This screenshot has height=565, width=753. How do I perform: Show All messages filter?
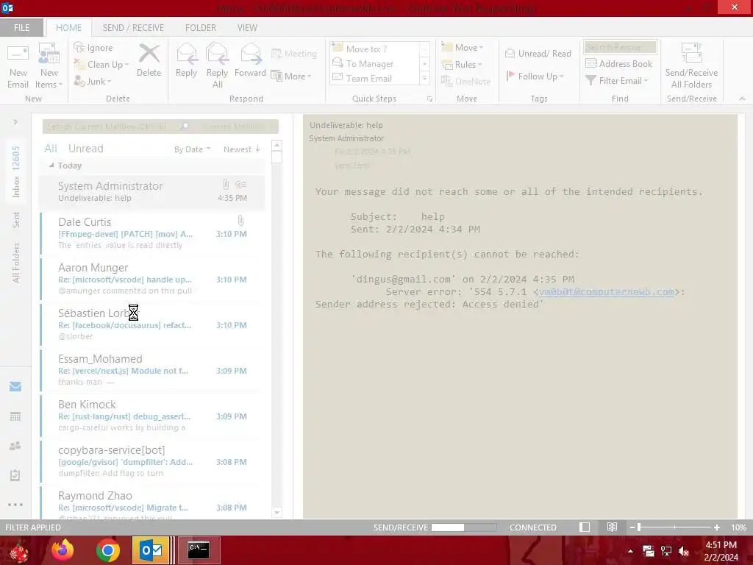tap(51, 149)
